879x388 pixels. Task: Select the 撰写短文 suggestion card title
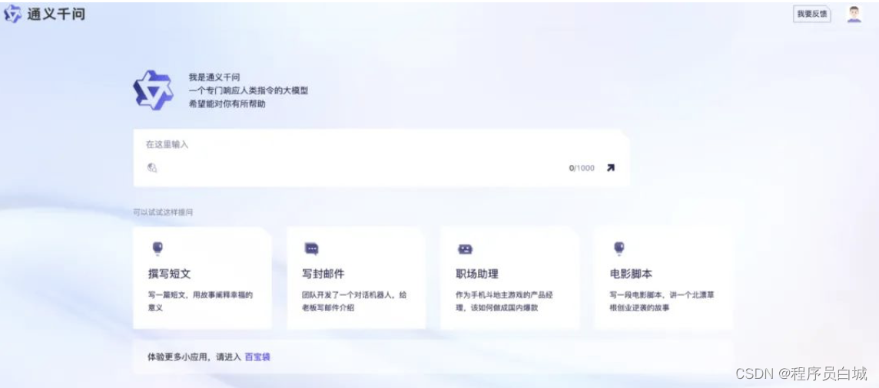click(x=169, y=274)
